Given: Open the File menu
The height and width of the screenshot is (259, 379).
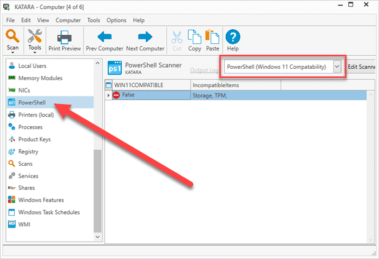Looking at the screenshot, I should (10, 20).
